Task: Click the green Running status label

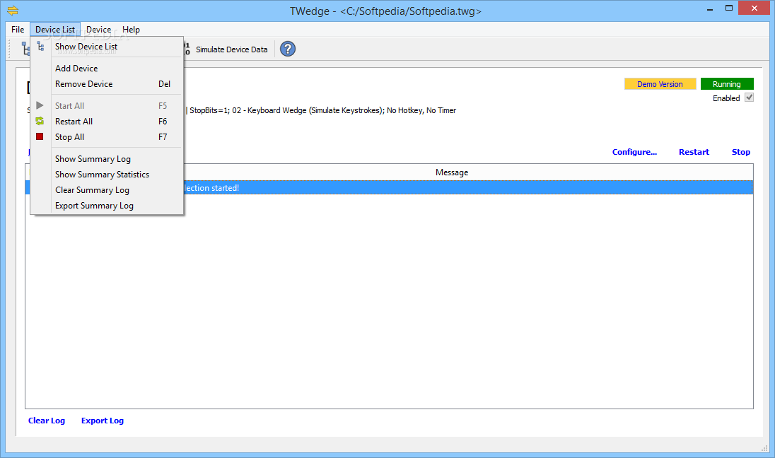Action: (727, 84)
